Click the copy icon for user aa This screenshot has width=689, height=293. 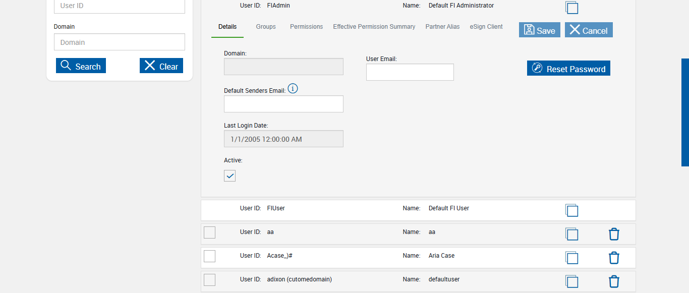pyautogui.click(x=571, y=234)
